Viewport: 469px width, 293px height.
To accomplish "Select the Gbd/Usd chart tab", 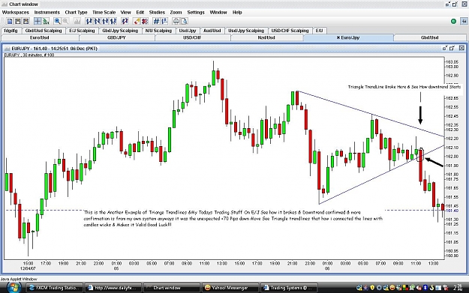I will click(x=430, y=37).
